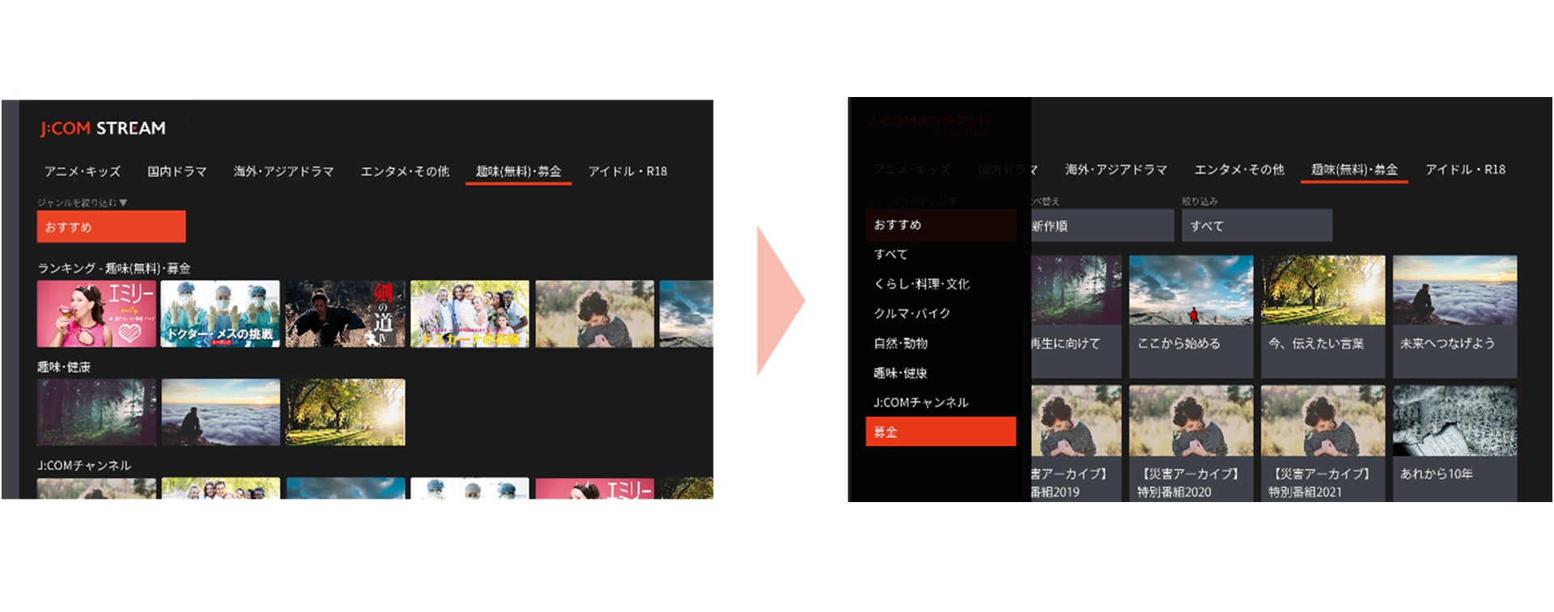Image resolution: width=1554 pixels, height=612 pixels.
Task: Select 海外・アジアドラマ tab in J:COM STREAM screen
Action: pyautogui.click(x=284, y=171)
